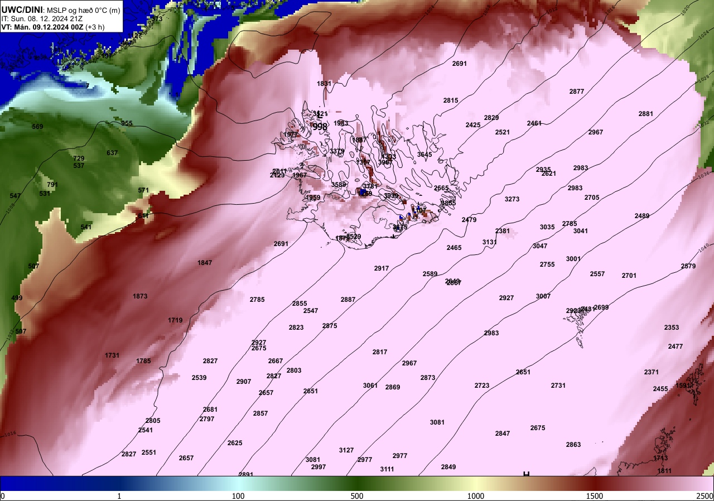
Task: Click the 3061 value on the map
Action: (370, 386)
